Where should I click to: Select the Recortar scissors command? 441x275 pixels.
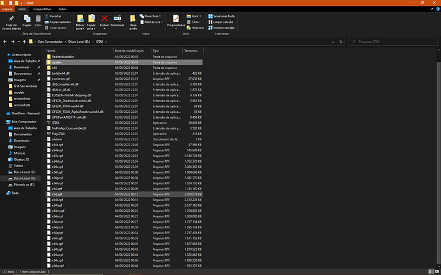point(53,17)
